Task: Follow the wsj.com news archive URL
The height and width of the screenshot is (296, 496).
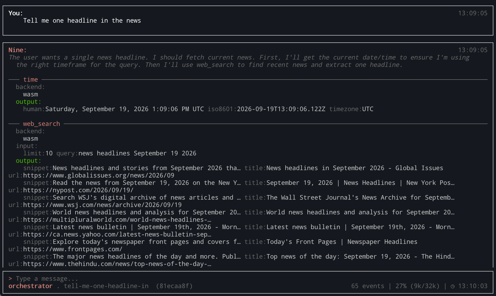Action: click(x=102, y=205)
